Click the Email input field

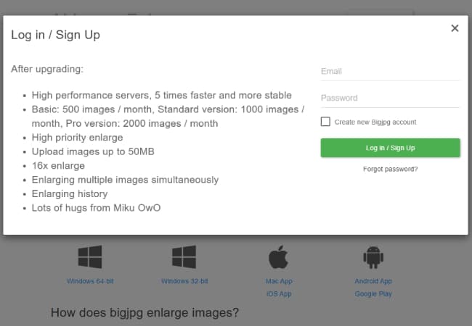pos(390,72)
